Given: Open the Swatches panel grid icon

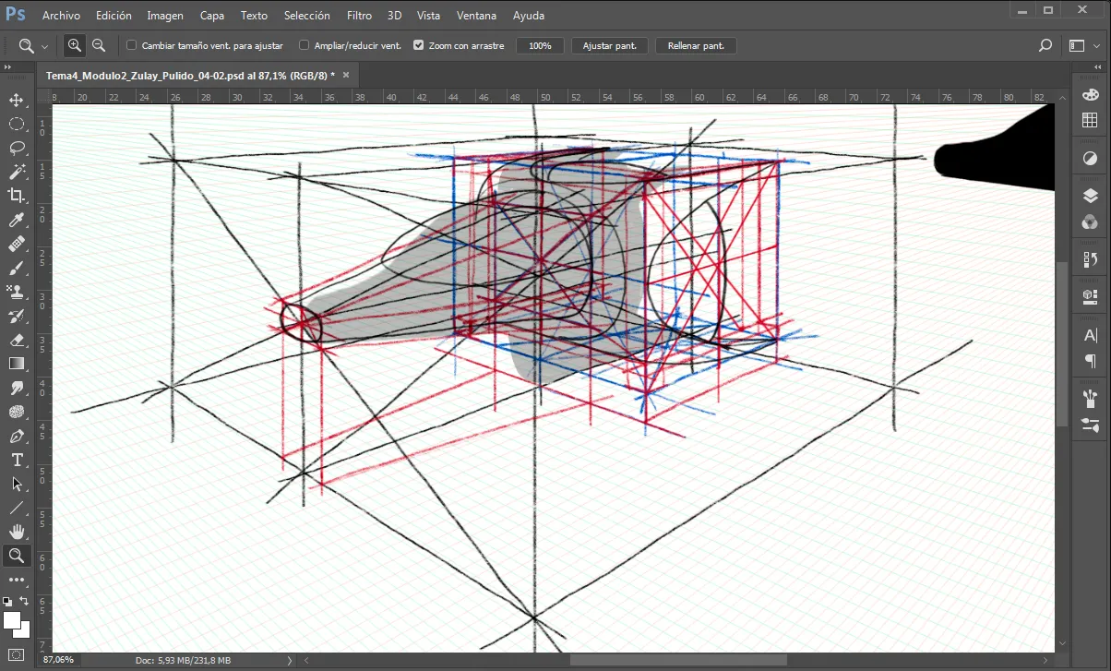Looking at the screenshot, I should [1090, 121].
